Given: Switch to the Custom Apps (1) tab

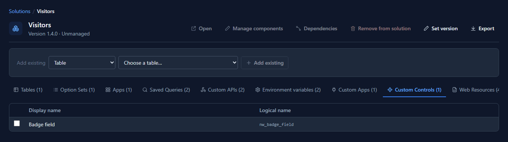Looking at the screenshot, I should coord(354,90).
